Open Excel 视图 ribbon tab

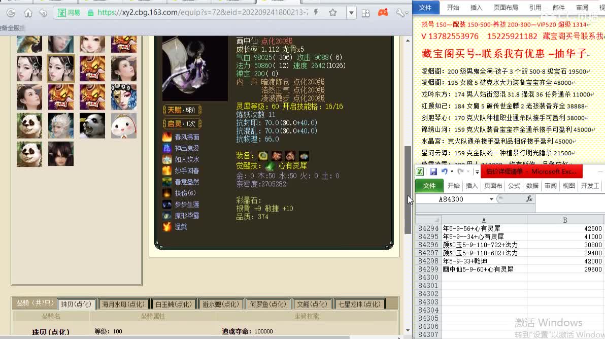(569, 186)
